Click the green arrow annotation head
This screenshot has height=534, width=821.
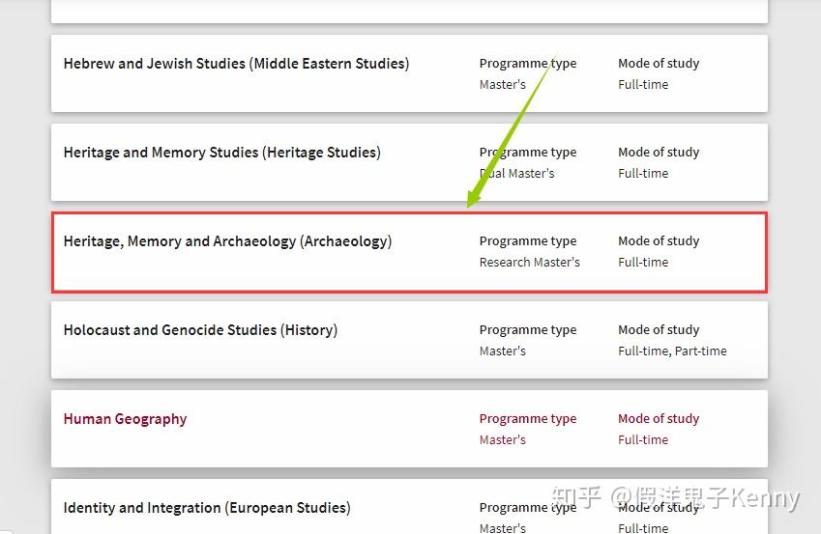point(473,199)
